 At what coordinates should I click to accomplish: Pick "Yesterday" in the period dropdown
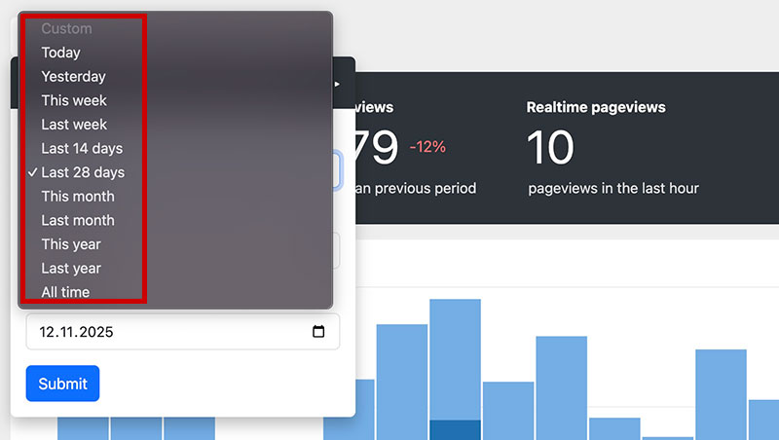coord(73,76)
